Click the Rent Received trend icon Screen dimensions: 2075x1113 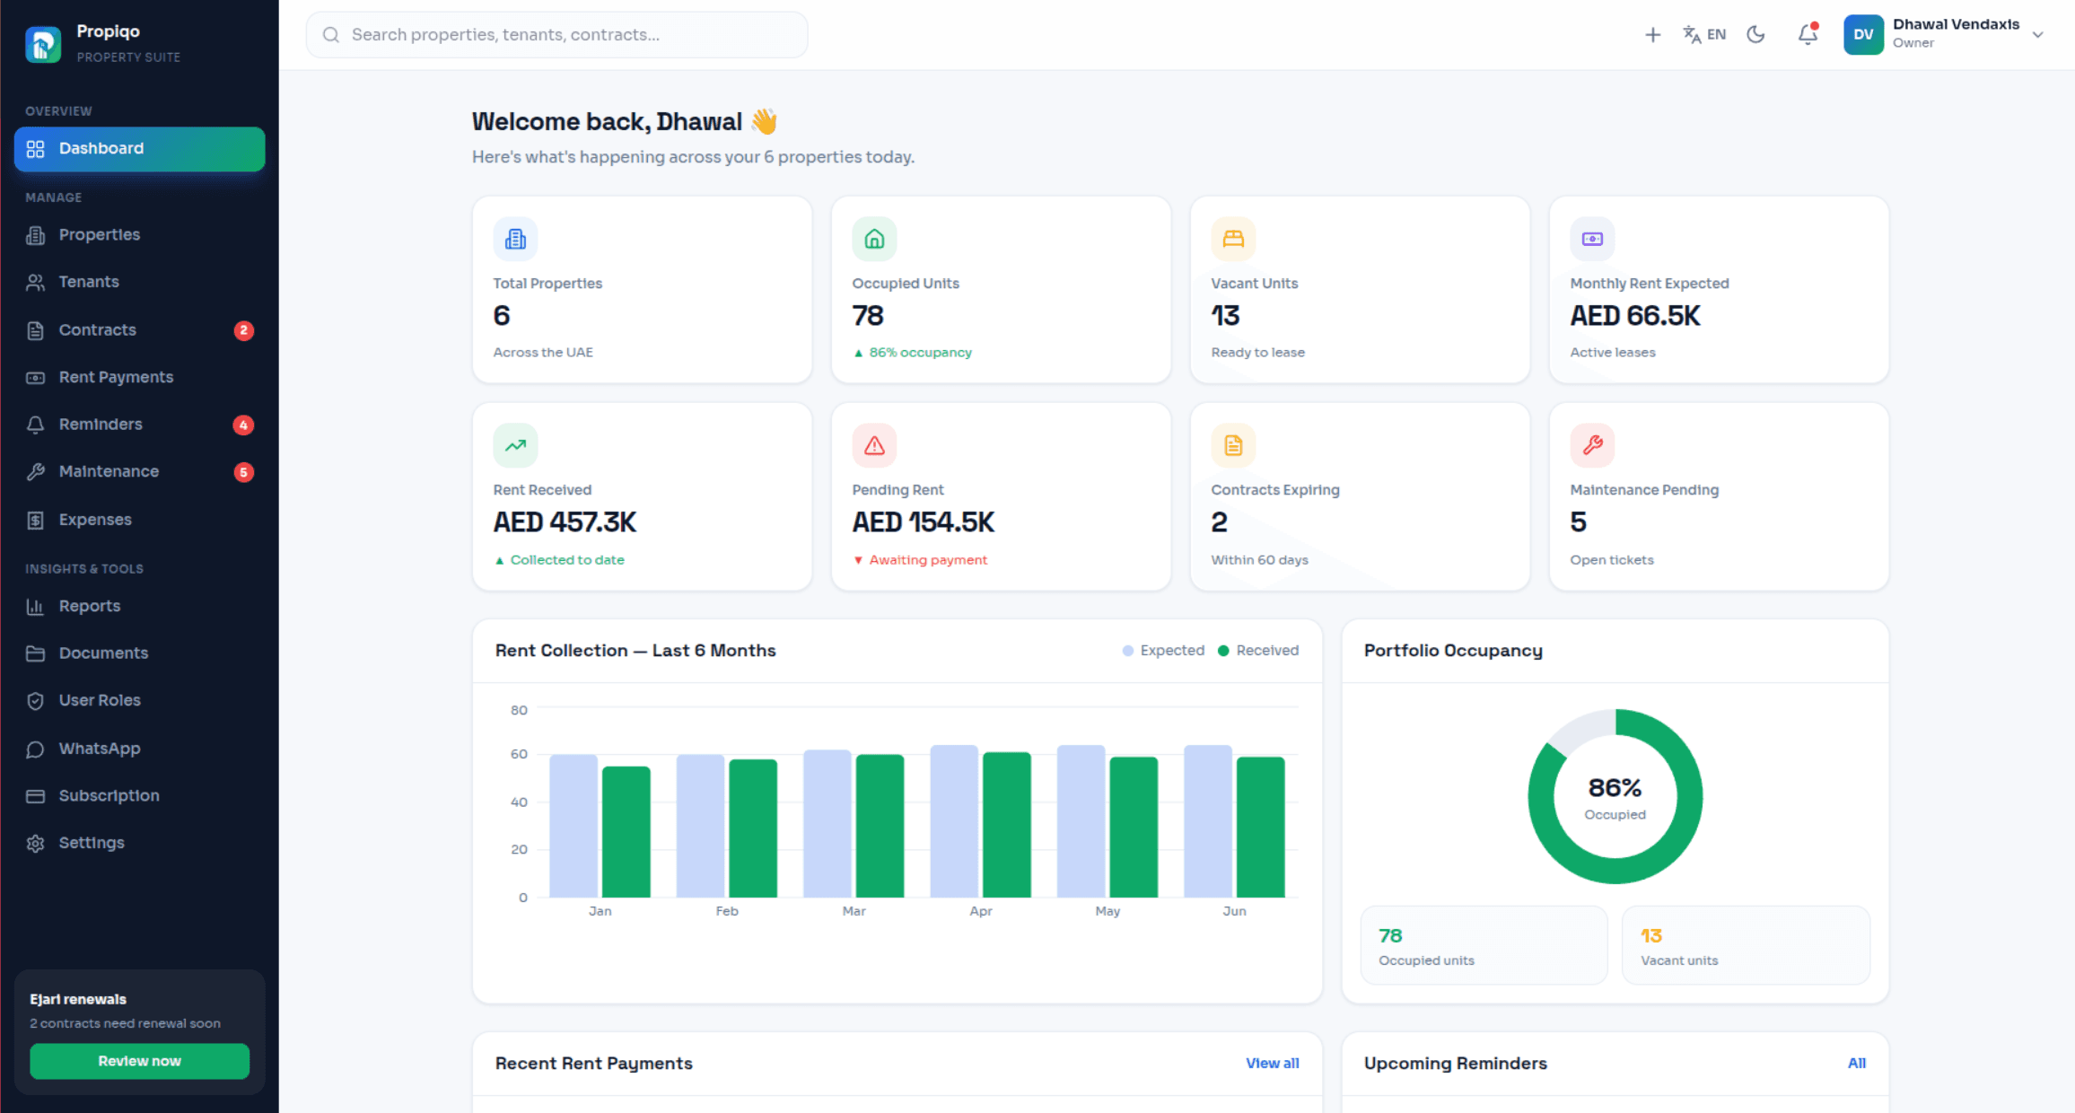pos(515,445)
